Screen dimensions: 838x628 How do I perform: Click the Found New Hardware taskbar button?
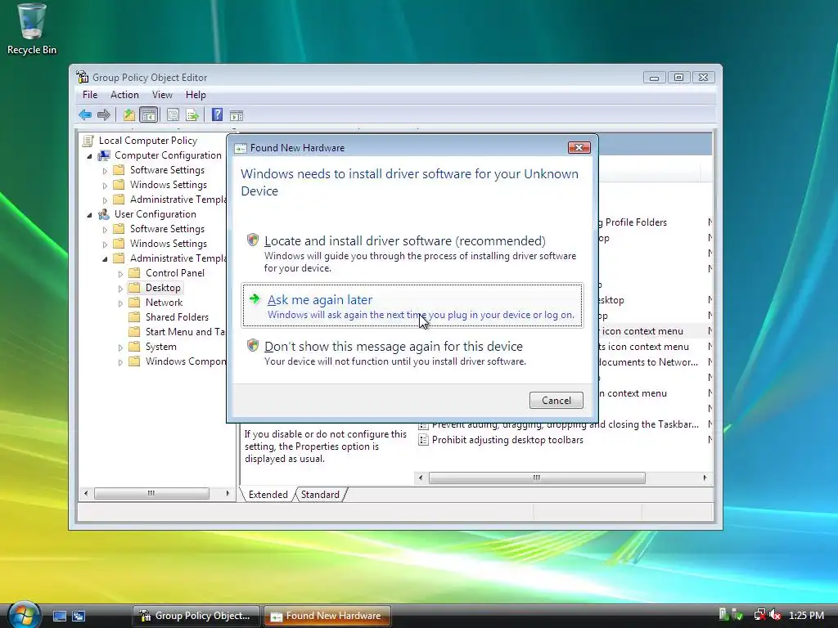pyautogui.click(x=327, y=616)
